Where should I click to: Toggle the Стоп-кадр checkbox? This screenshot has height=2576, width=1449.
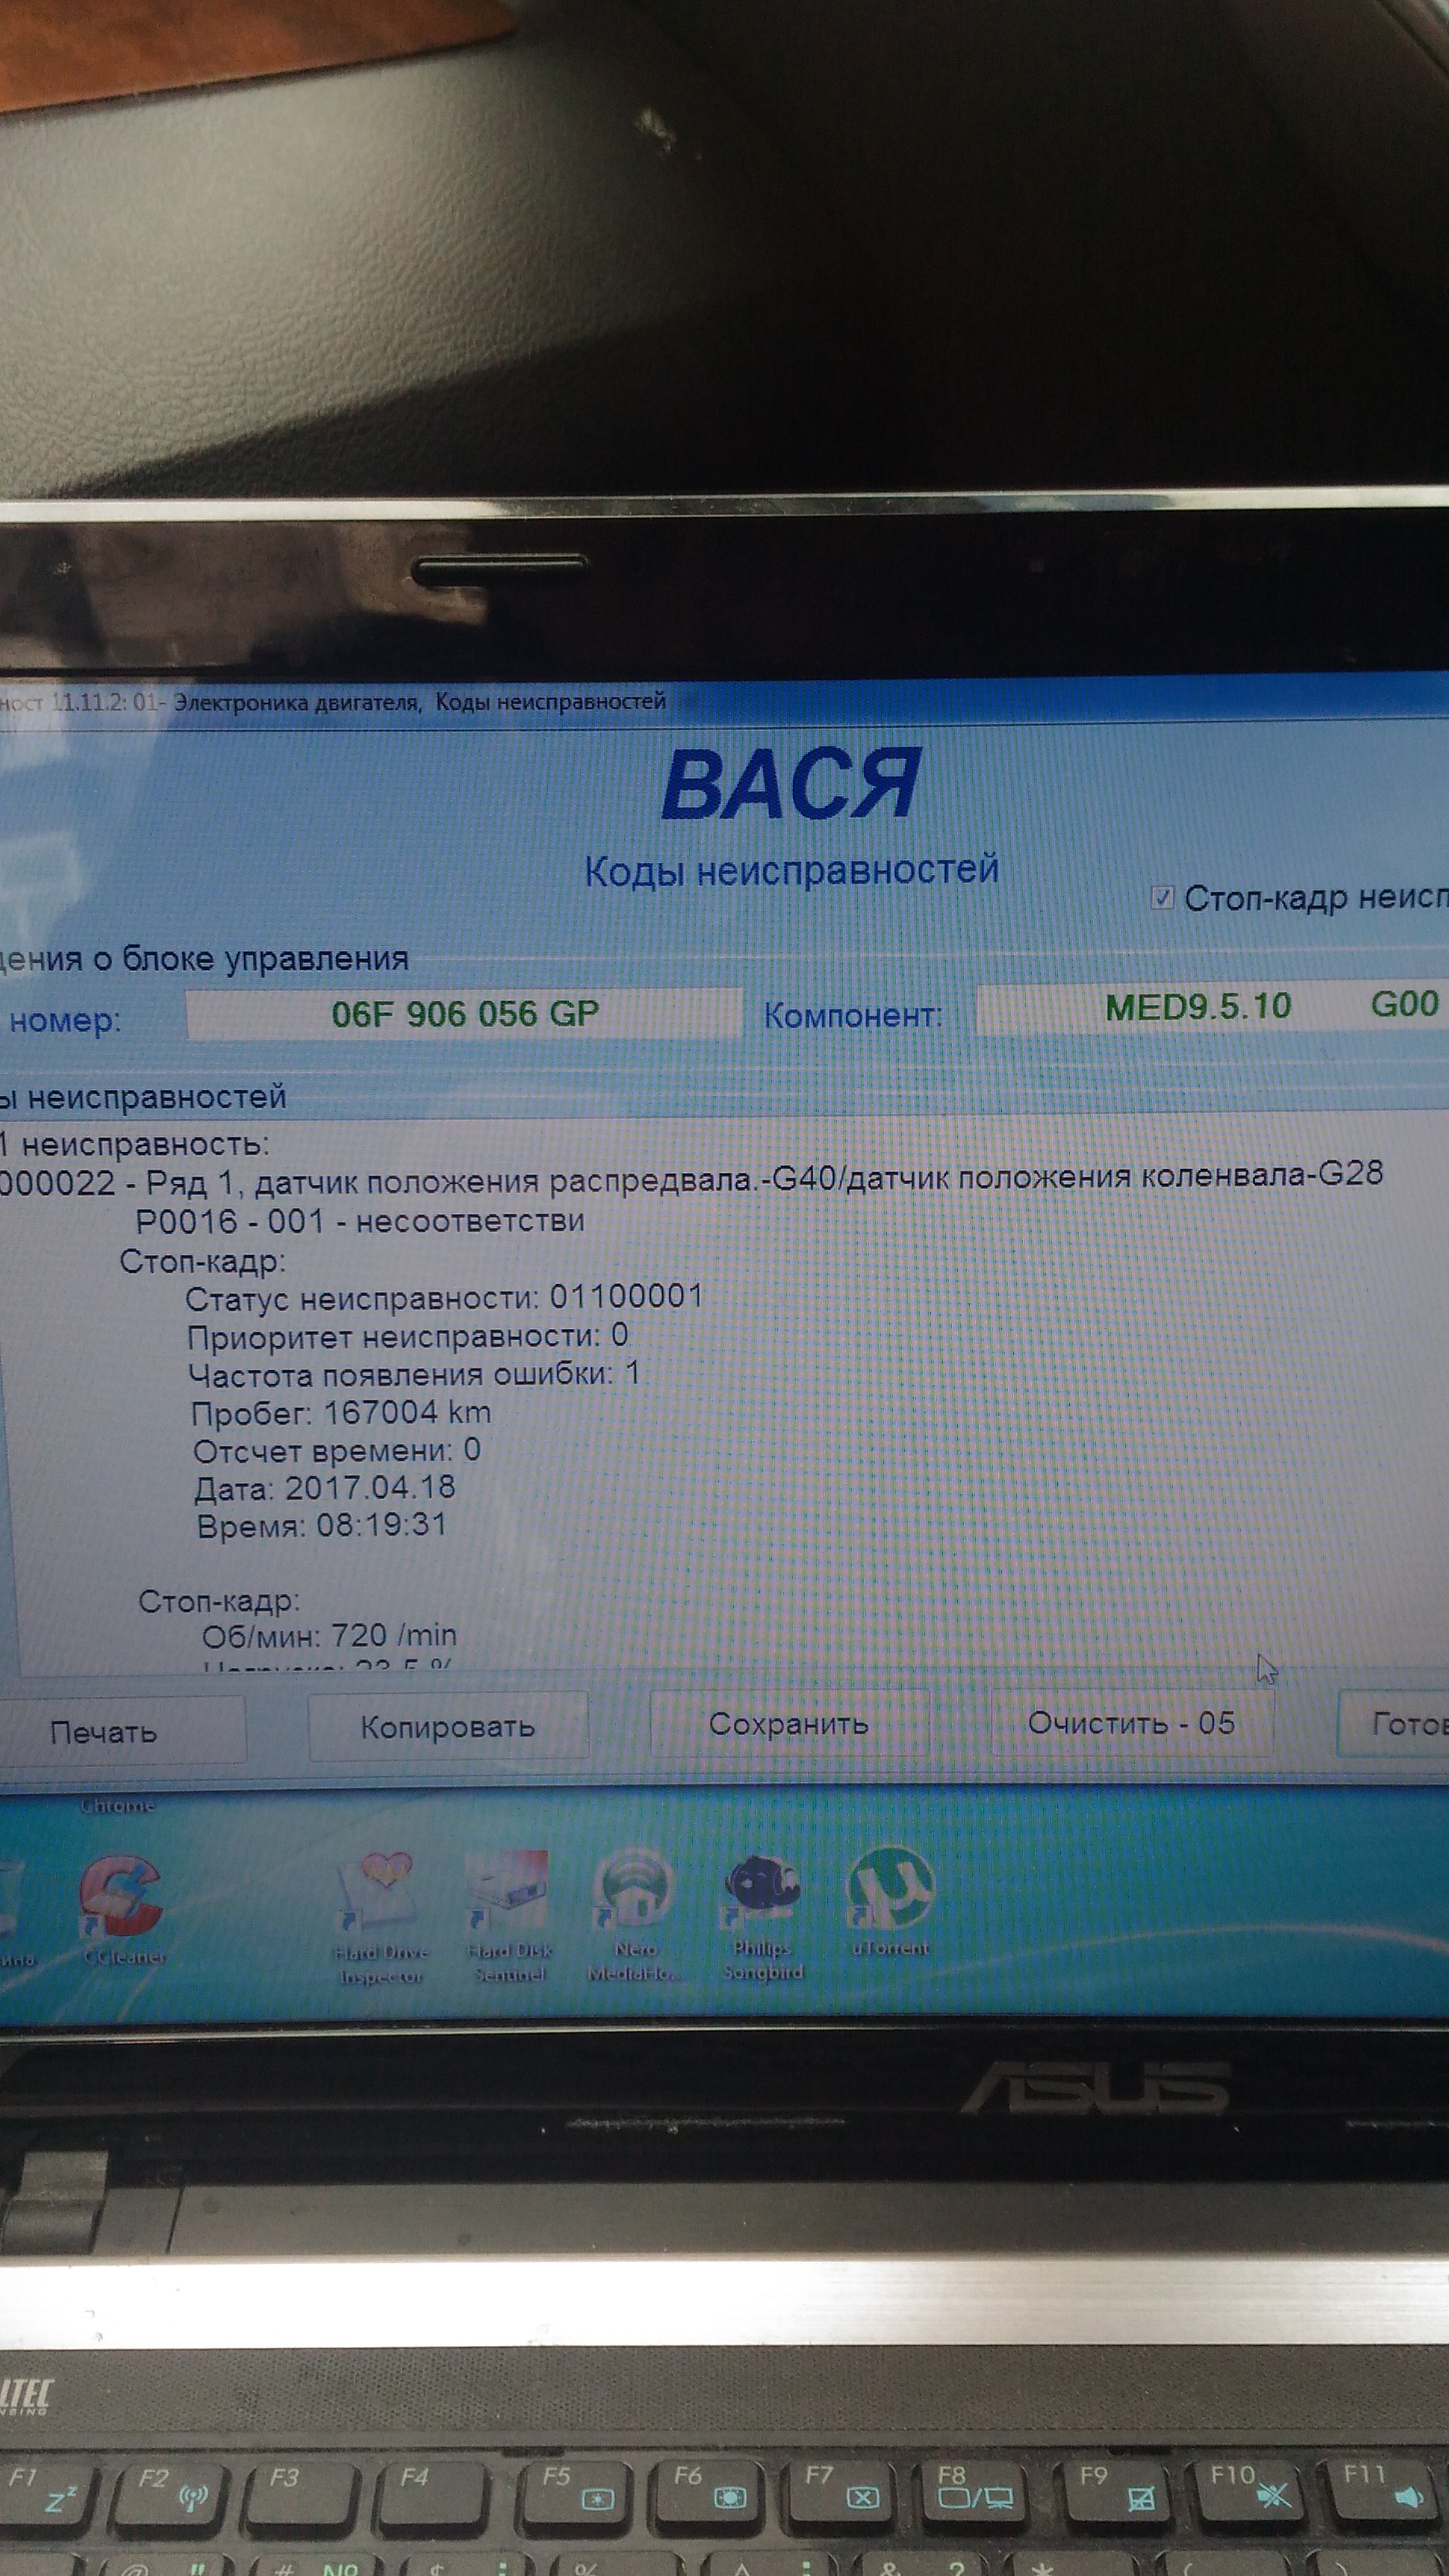click(1161, 898)
